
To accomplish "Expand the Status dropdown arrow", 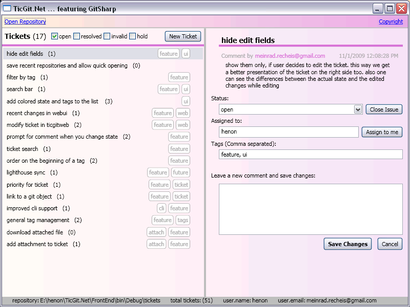I will click(358, 109).
